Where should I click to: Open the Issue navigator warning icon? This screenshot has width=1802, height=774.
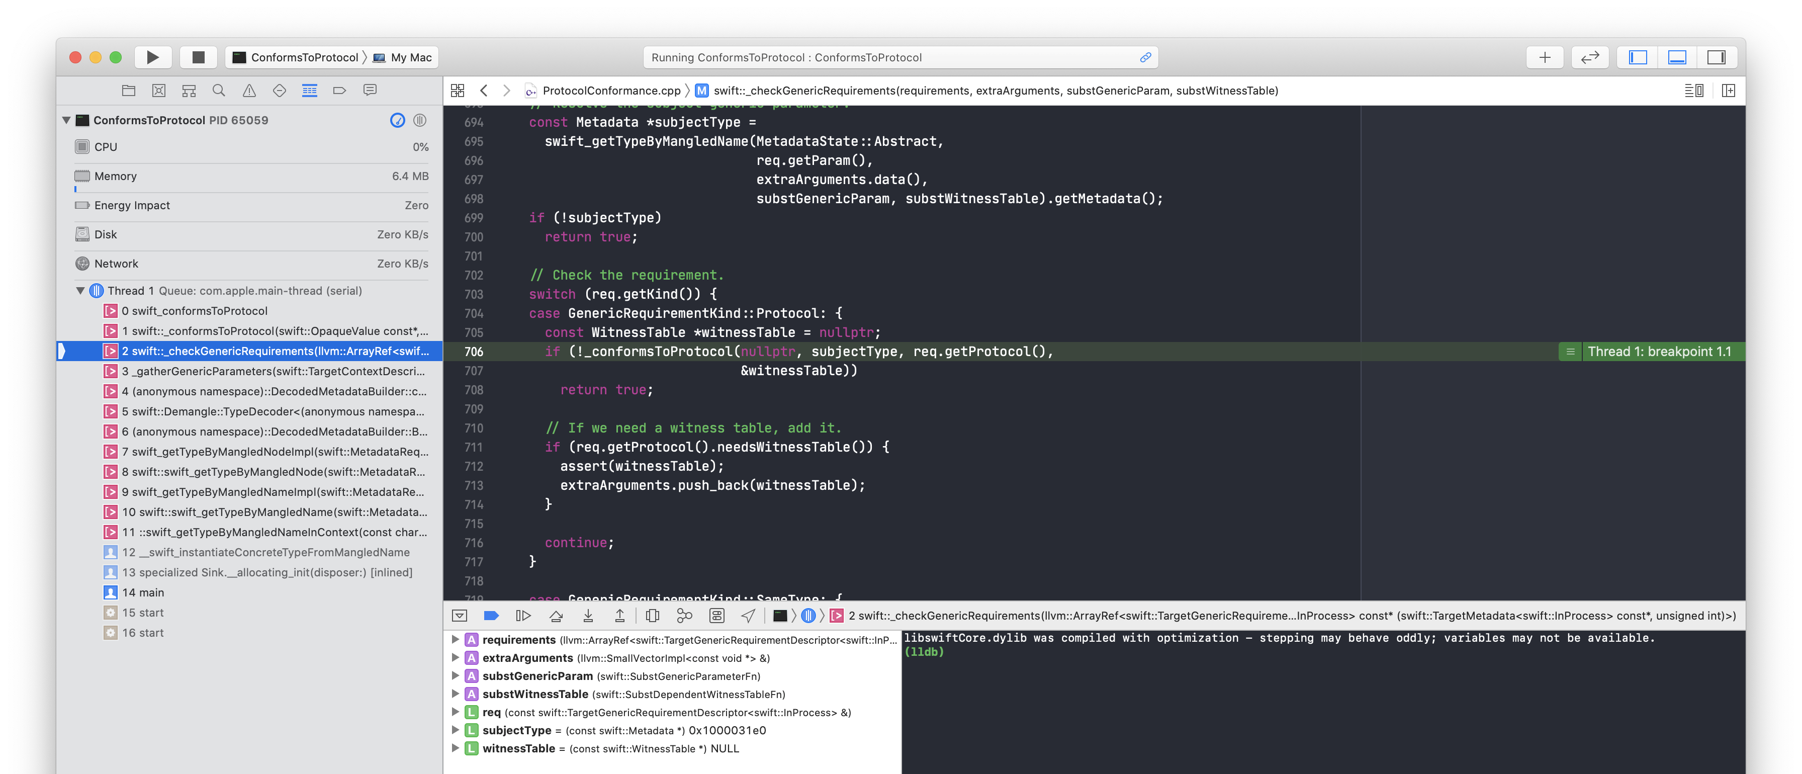click(x=249, y=91)
